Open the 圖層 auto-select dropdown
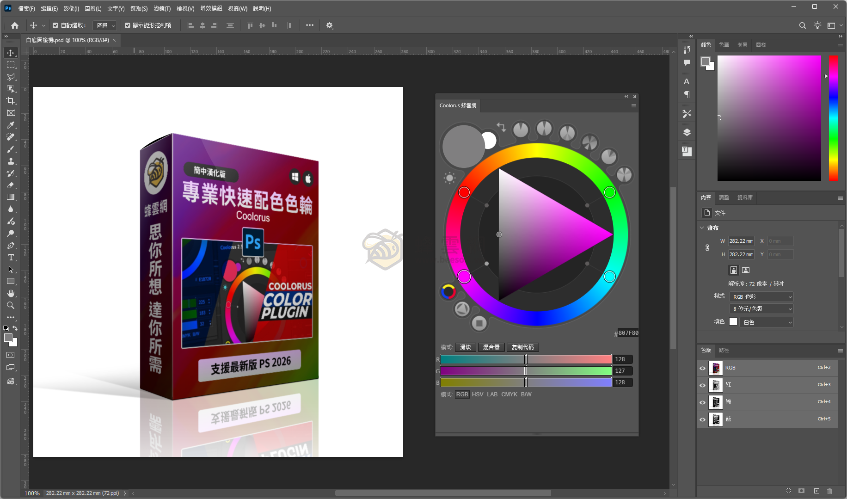 pos(105,25)
